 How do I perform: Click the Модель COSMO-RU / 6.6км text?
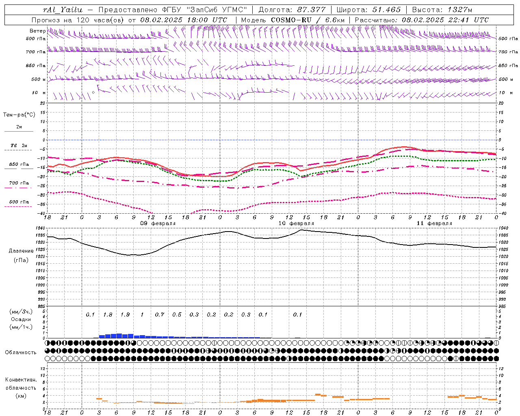pos(293,20)
